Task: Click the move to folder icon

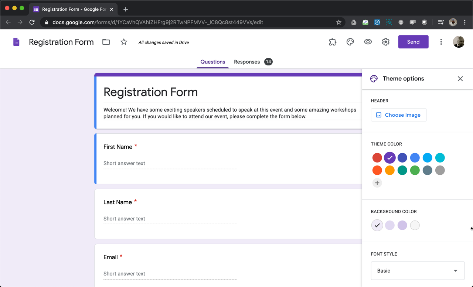Action: click(106, 42)
